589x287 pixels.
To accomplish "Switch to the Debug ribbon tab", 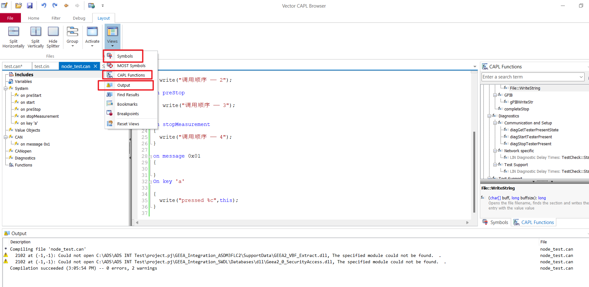I will coord(79,18).
